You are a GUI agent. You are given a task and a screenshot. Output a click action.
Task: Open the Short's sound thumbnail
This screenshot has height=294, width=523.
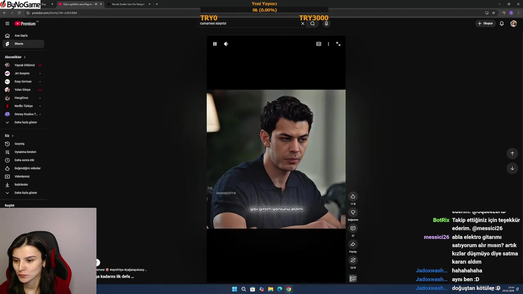tap(353, 278)
